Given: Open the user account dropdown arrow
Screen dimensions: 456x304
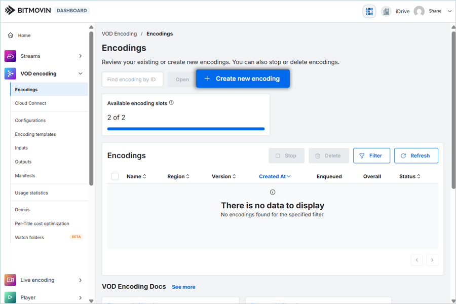Looking at the screenshot, I should click(x=449, y=11).
